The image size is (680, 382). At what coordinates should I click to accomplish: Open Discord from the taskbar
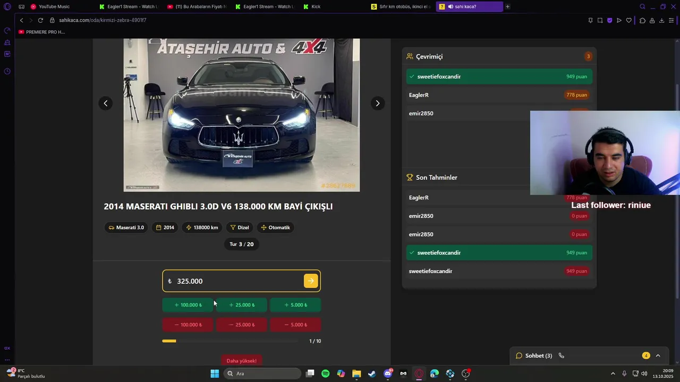(x=388, y=374)
